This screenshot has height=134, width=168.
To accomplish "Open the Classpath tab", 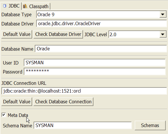I will (36, 6).
